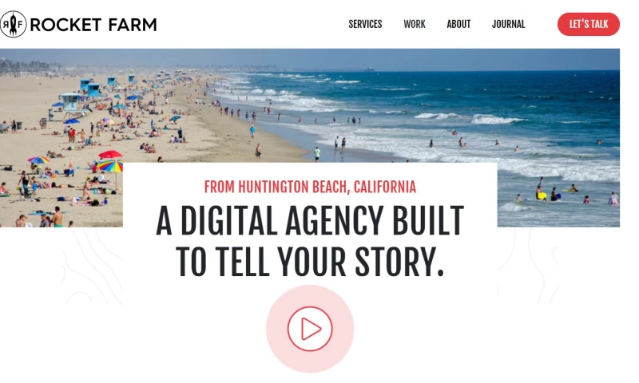
Task: Click the solid red beach umbrella in photo
Action: click(110, 154)
